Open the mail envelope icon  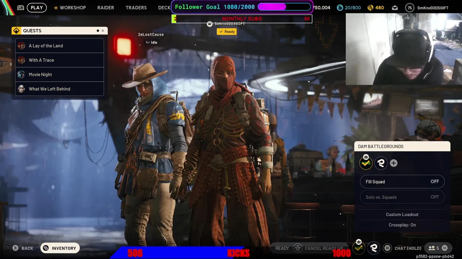click(x=395, y=8)
